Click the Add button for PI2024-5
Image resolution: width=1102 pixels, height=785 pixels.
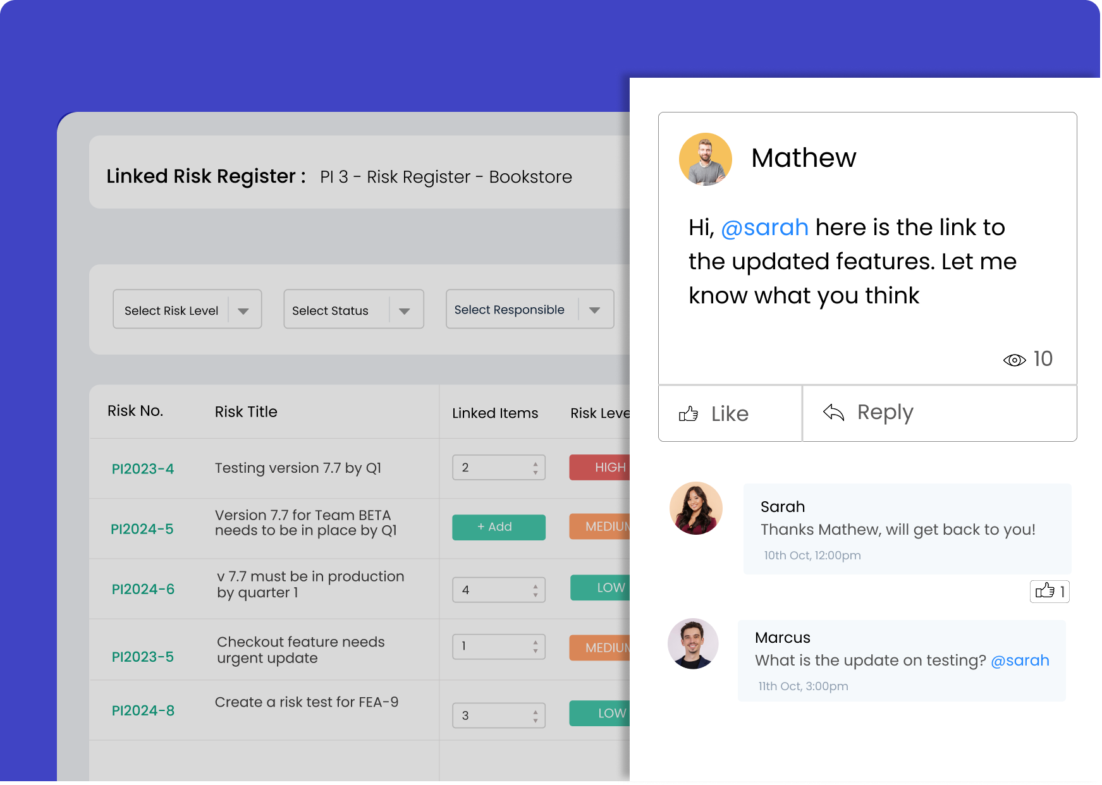tap(499, 526)
